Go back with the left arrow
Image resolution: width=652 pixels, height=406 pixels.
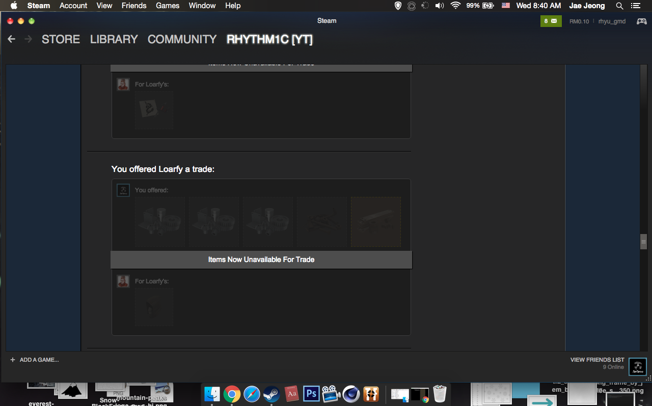point(12,39)
